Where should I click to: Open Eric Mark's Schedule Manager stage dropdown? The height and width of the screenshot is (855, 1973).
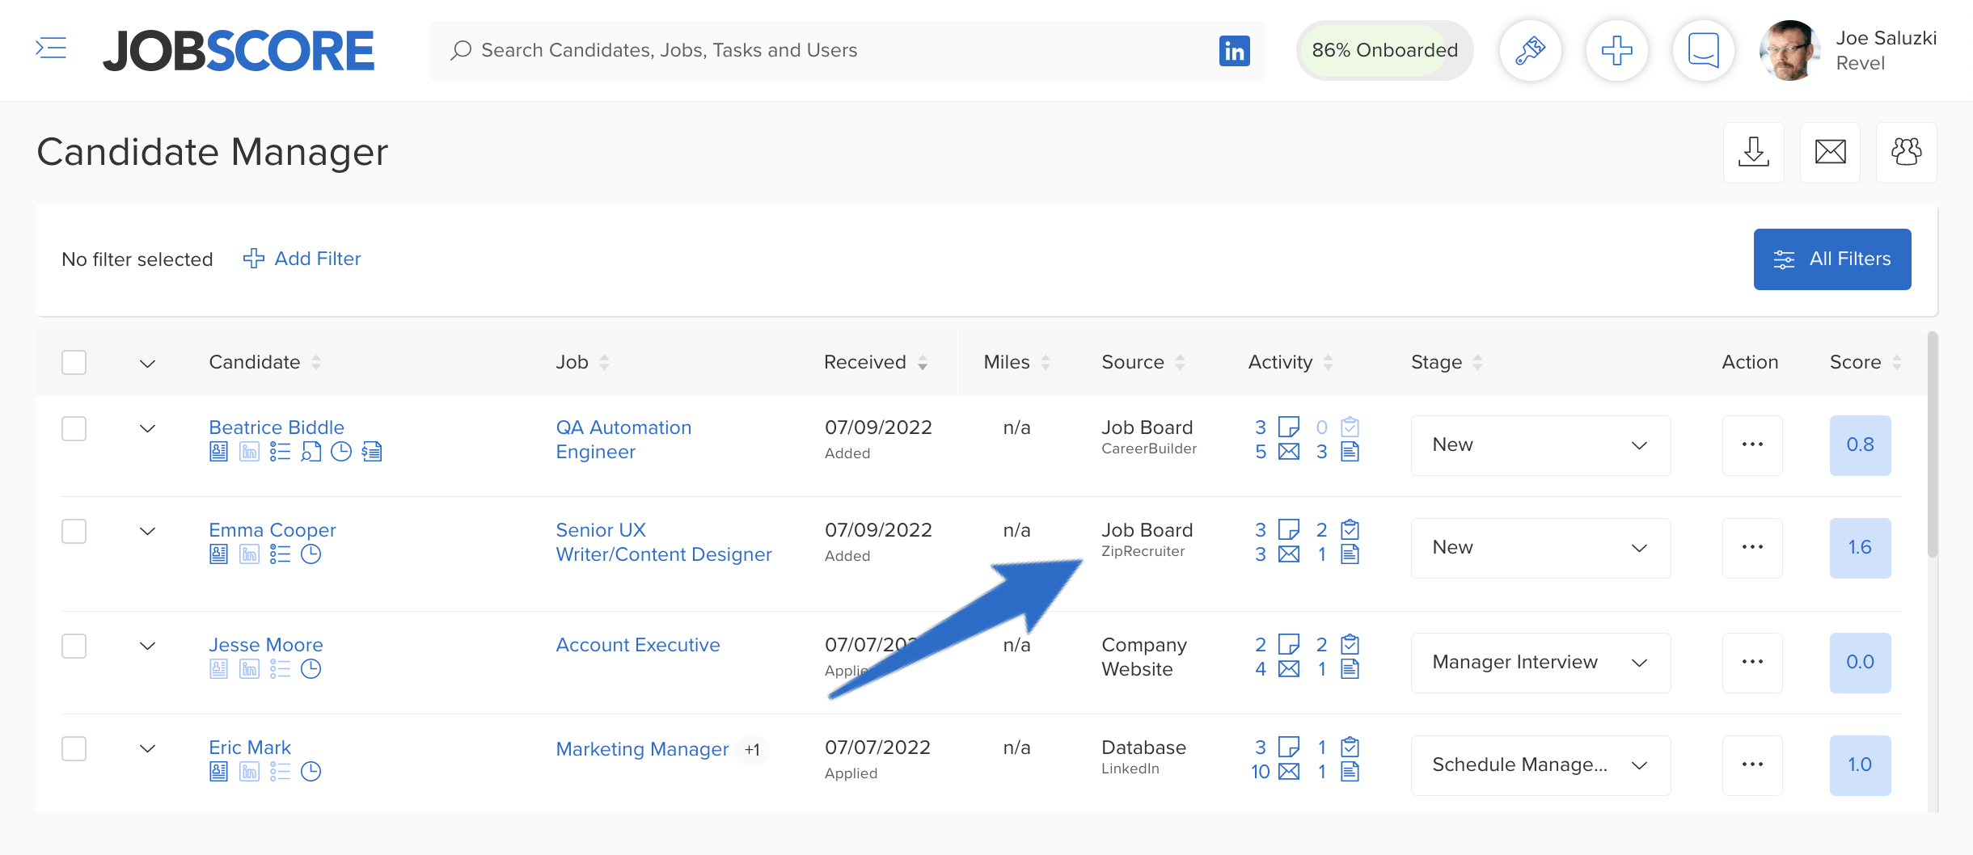[1540, 765]
